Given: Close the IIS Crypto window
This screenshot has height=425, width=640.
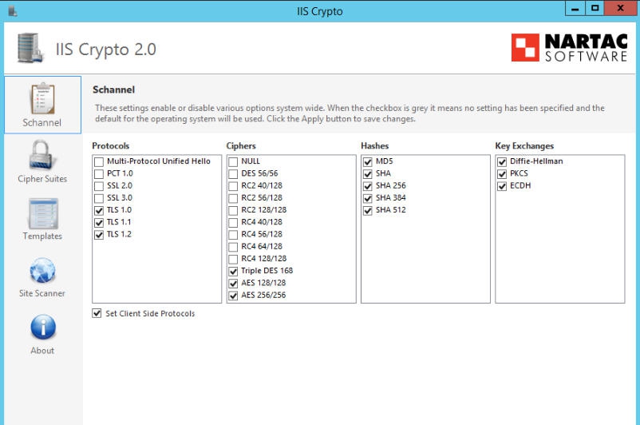Looking at the screenshot, I should coord(620,9).
